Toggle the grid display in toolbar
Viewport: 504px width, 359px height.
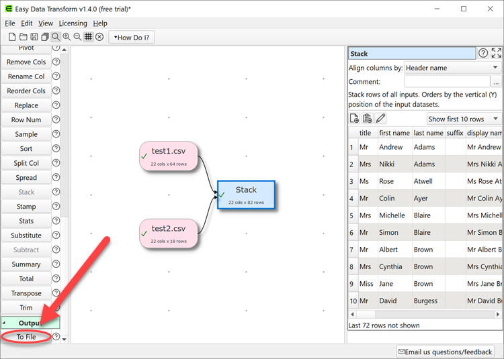click(88, 37)
